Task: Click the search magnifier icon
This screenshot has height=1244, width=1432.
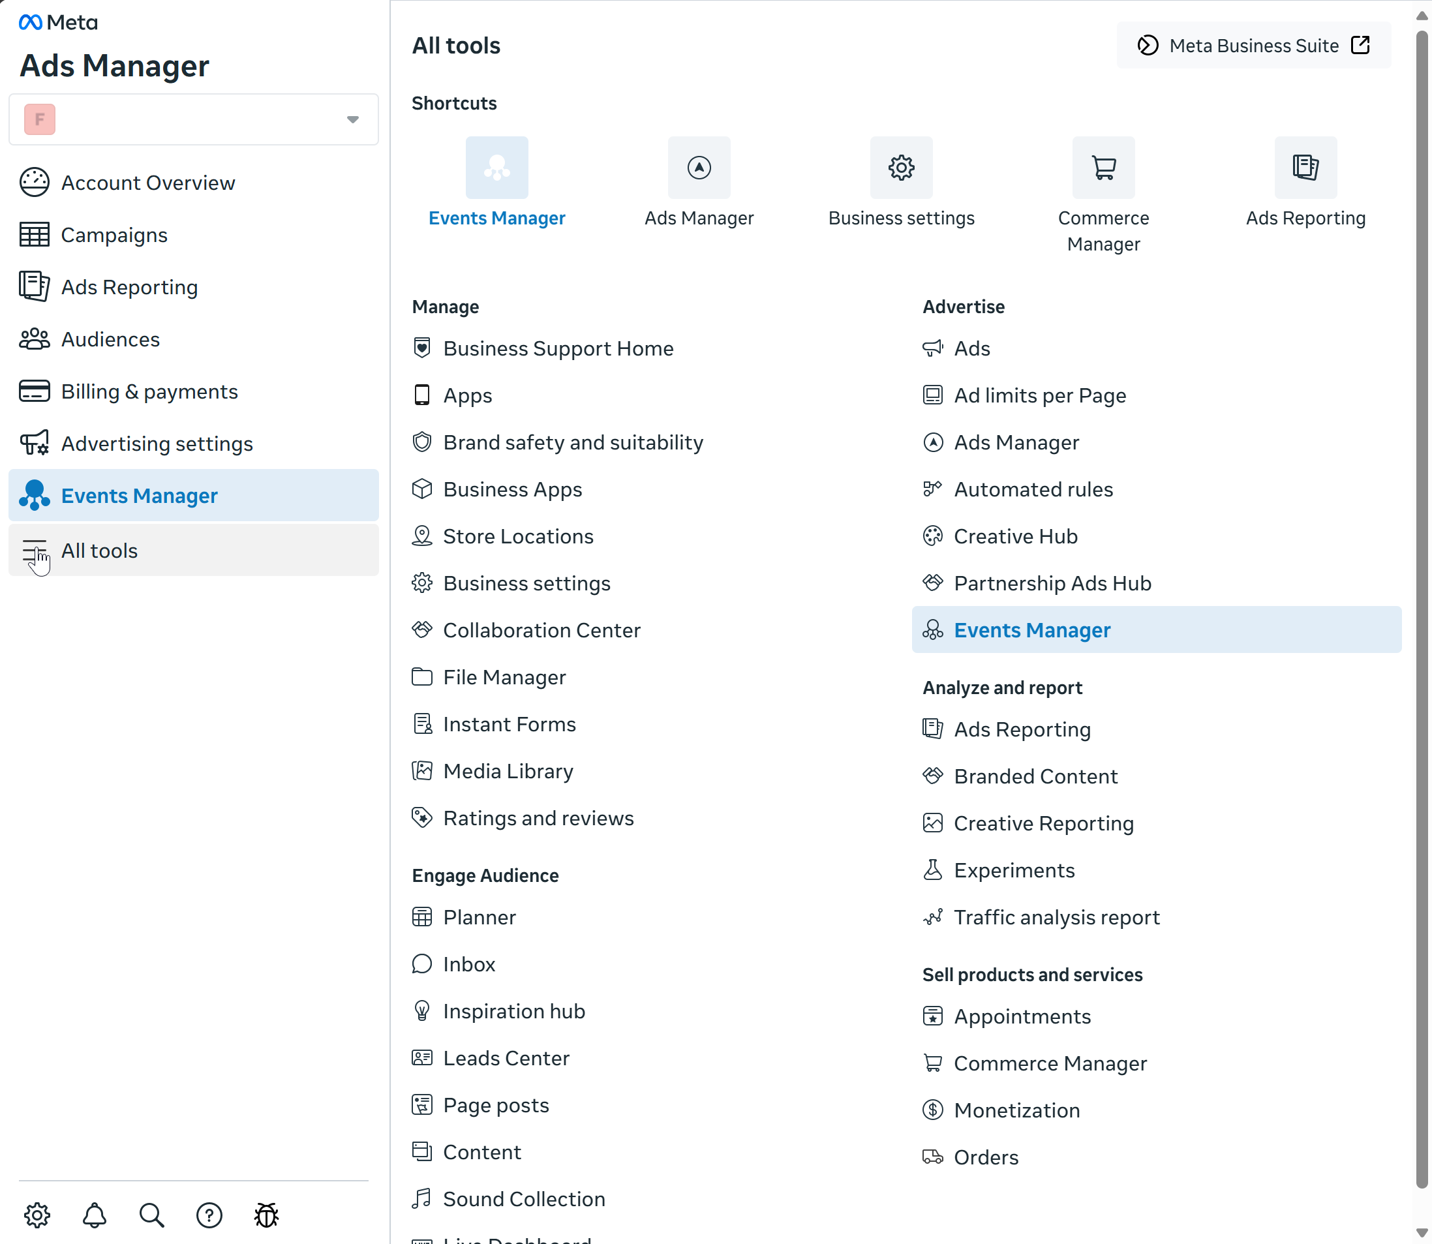Action: tap(151, 1215)
